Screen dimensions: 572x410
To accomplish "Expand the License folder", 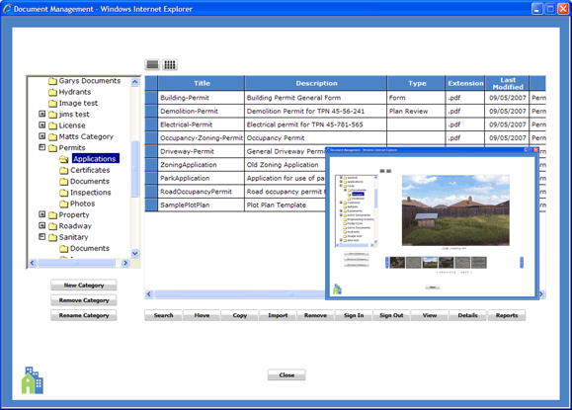I will 41,124.
